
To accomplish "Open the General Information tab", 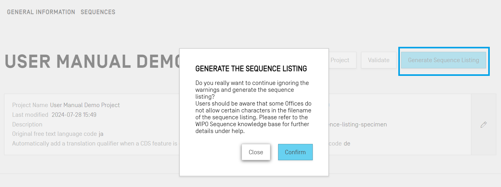I will pyautogui.click(x=41, y=12).
